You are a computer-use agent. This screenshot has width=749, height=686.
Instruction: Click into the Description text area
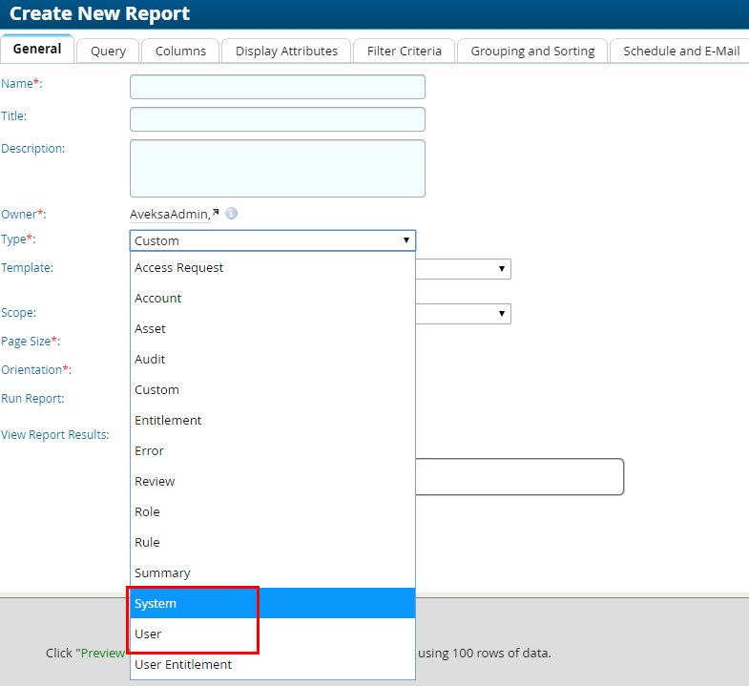point(277,168)
